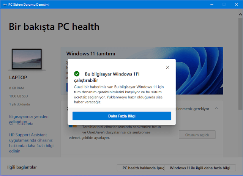Close the Windows 11 compatibility dialog
The width and height of the screenshot is (243, 176).
coord(167,68)
